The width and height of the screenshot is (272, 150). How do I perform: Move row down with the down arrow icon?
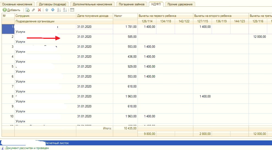click(53, 10)
